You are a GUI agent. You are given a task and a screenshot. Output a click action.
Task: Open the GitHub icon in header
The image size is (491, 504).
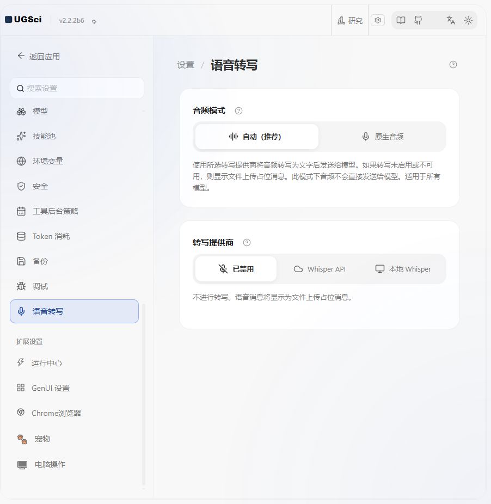tap(418, 21)
